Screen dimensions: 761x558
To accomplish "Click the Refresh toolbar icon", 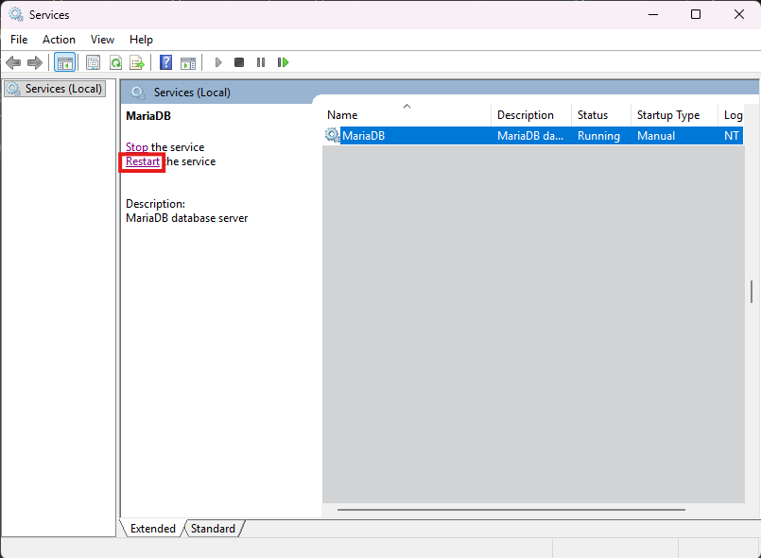I will tap(115, 62).
